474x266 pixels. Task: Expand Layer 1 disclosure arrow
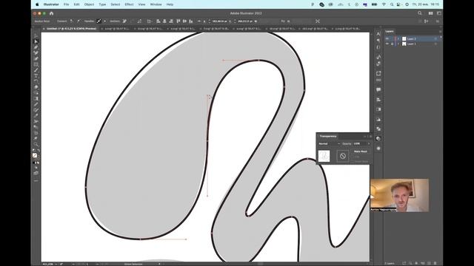398,44
